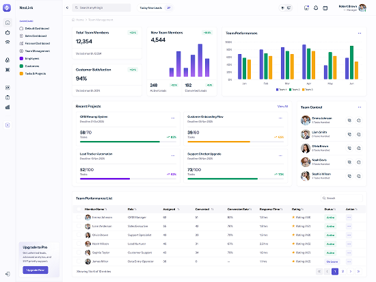
Task: Select checkbox beside James Miller row
Action: 79,261
